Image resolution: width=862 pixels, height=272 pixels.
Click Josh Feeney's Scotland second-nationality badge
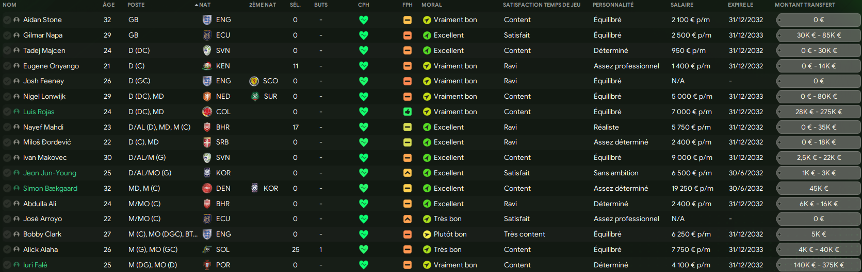point(254,81)
